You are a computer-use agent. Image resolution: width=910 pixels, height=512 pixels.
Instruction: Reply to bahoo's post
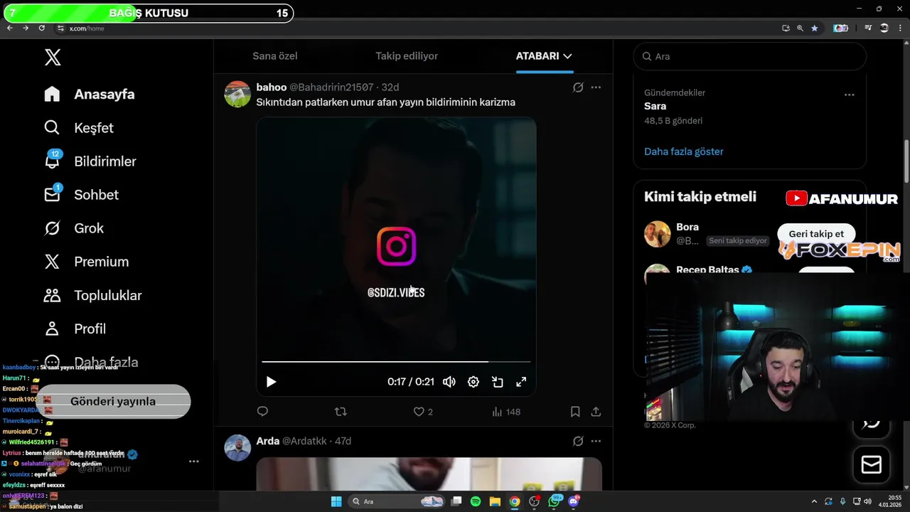click(262, 411)
